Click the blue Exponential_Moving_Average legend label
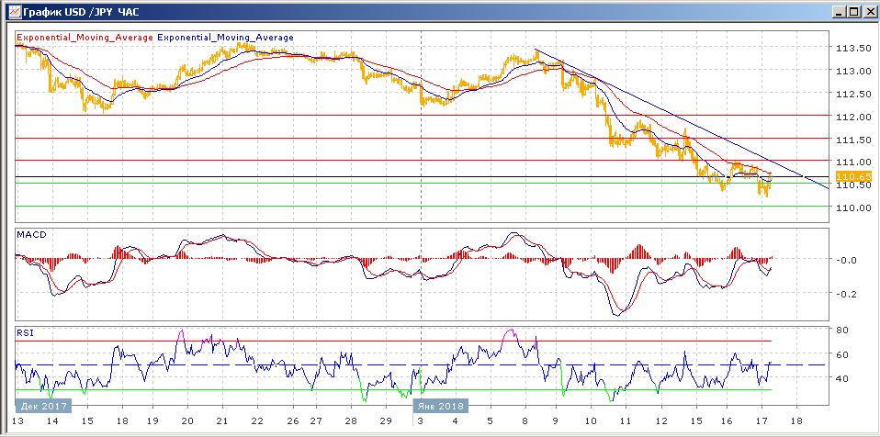This screenshot has width=880, height=437. point(226,38)
